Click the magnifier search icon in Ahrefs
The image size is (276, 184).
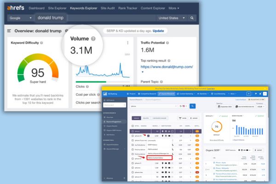tap(192, 18)
